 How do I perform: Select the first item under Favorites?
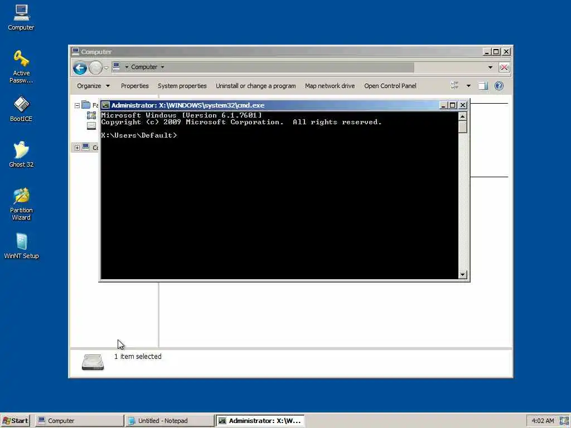(x=91, y=115)
